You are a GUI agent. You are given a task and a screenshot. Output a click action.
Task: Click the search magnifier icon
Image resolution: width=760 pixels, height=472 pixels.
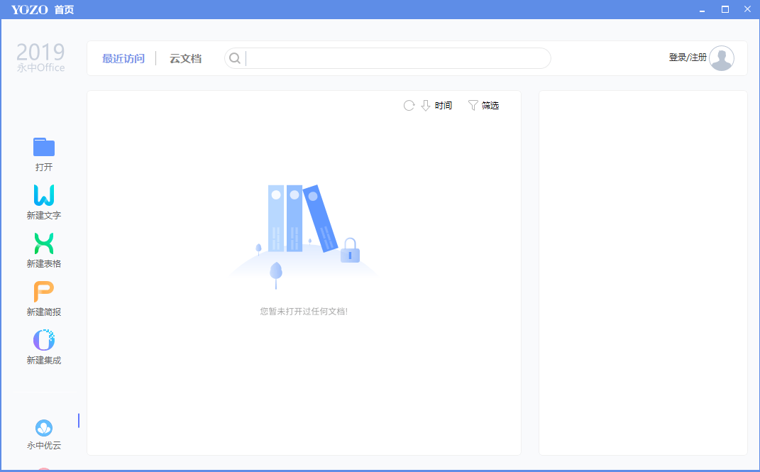point(235,57)
